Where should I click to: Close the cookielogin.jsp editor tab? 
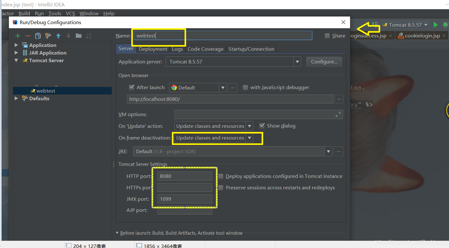tap(444, 36)
